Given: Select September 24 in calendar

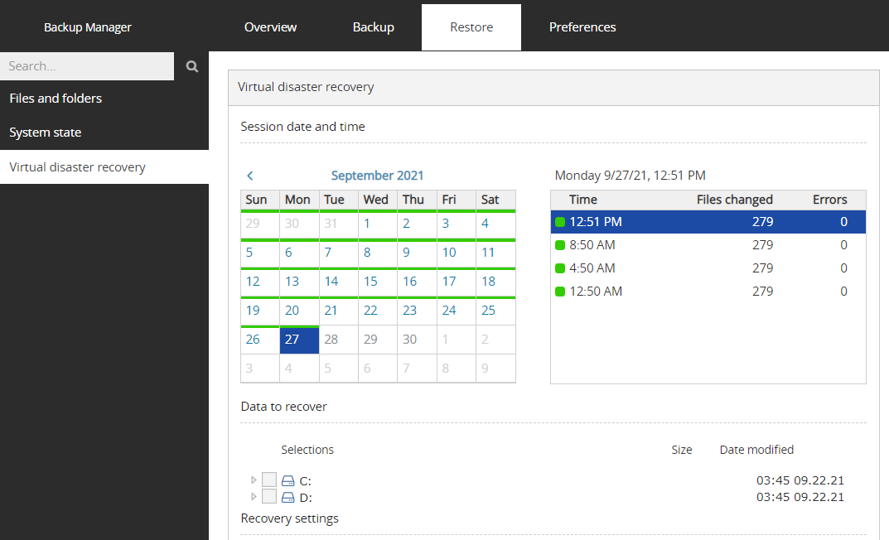Looking at the screenshot, I should tap(456, 311).
